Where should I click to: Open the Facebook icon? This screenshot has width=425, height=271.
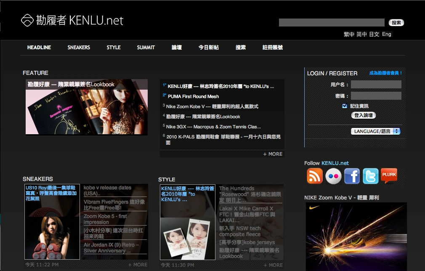pyautogui.click(x=352, y=176)
